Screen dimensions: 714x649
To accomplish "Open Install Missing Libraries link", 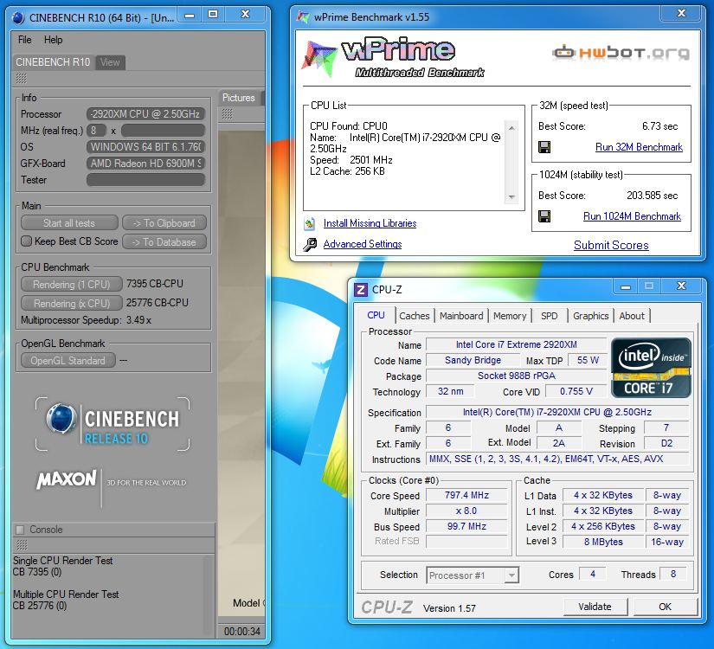I will (370, 223).
